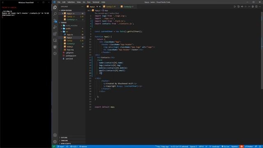263x148 pixels.
Task: Click the feedback icon in status bar
Action: pos(256,146)
